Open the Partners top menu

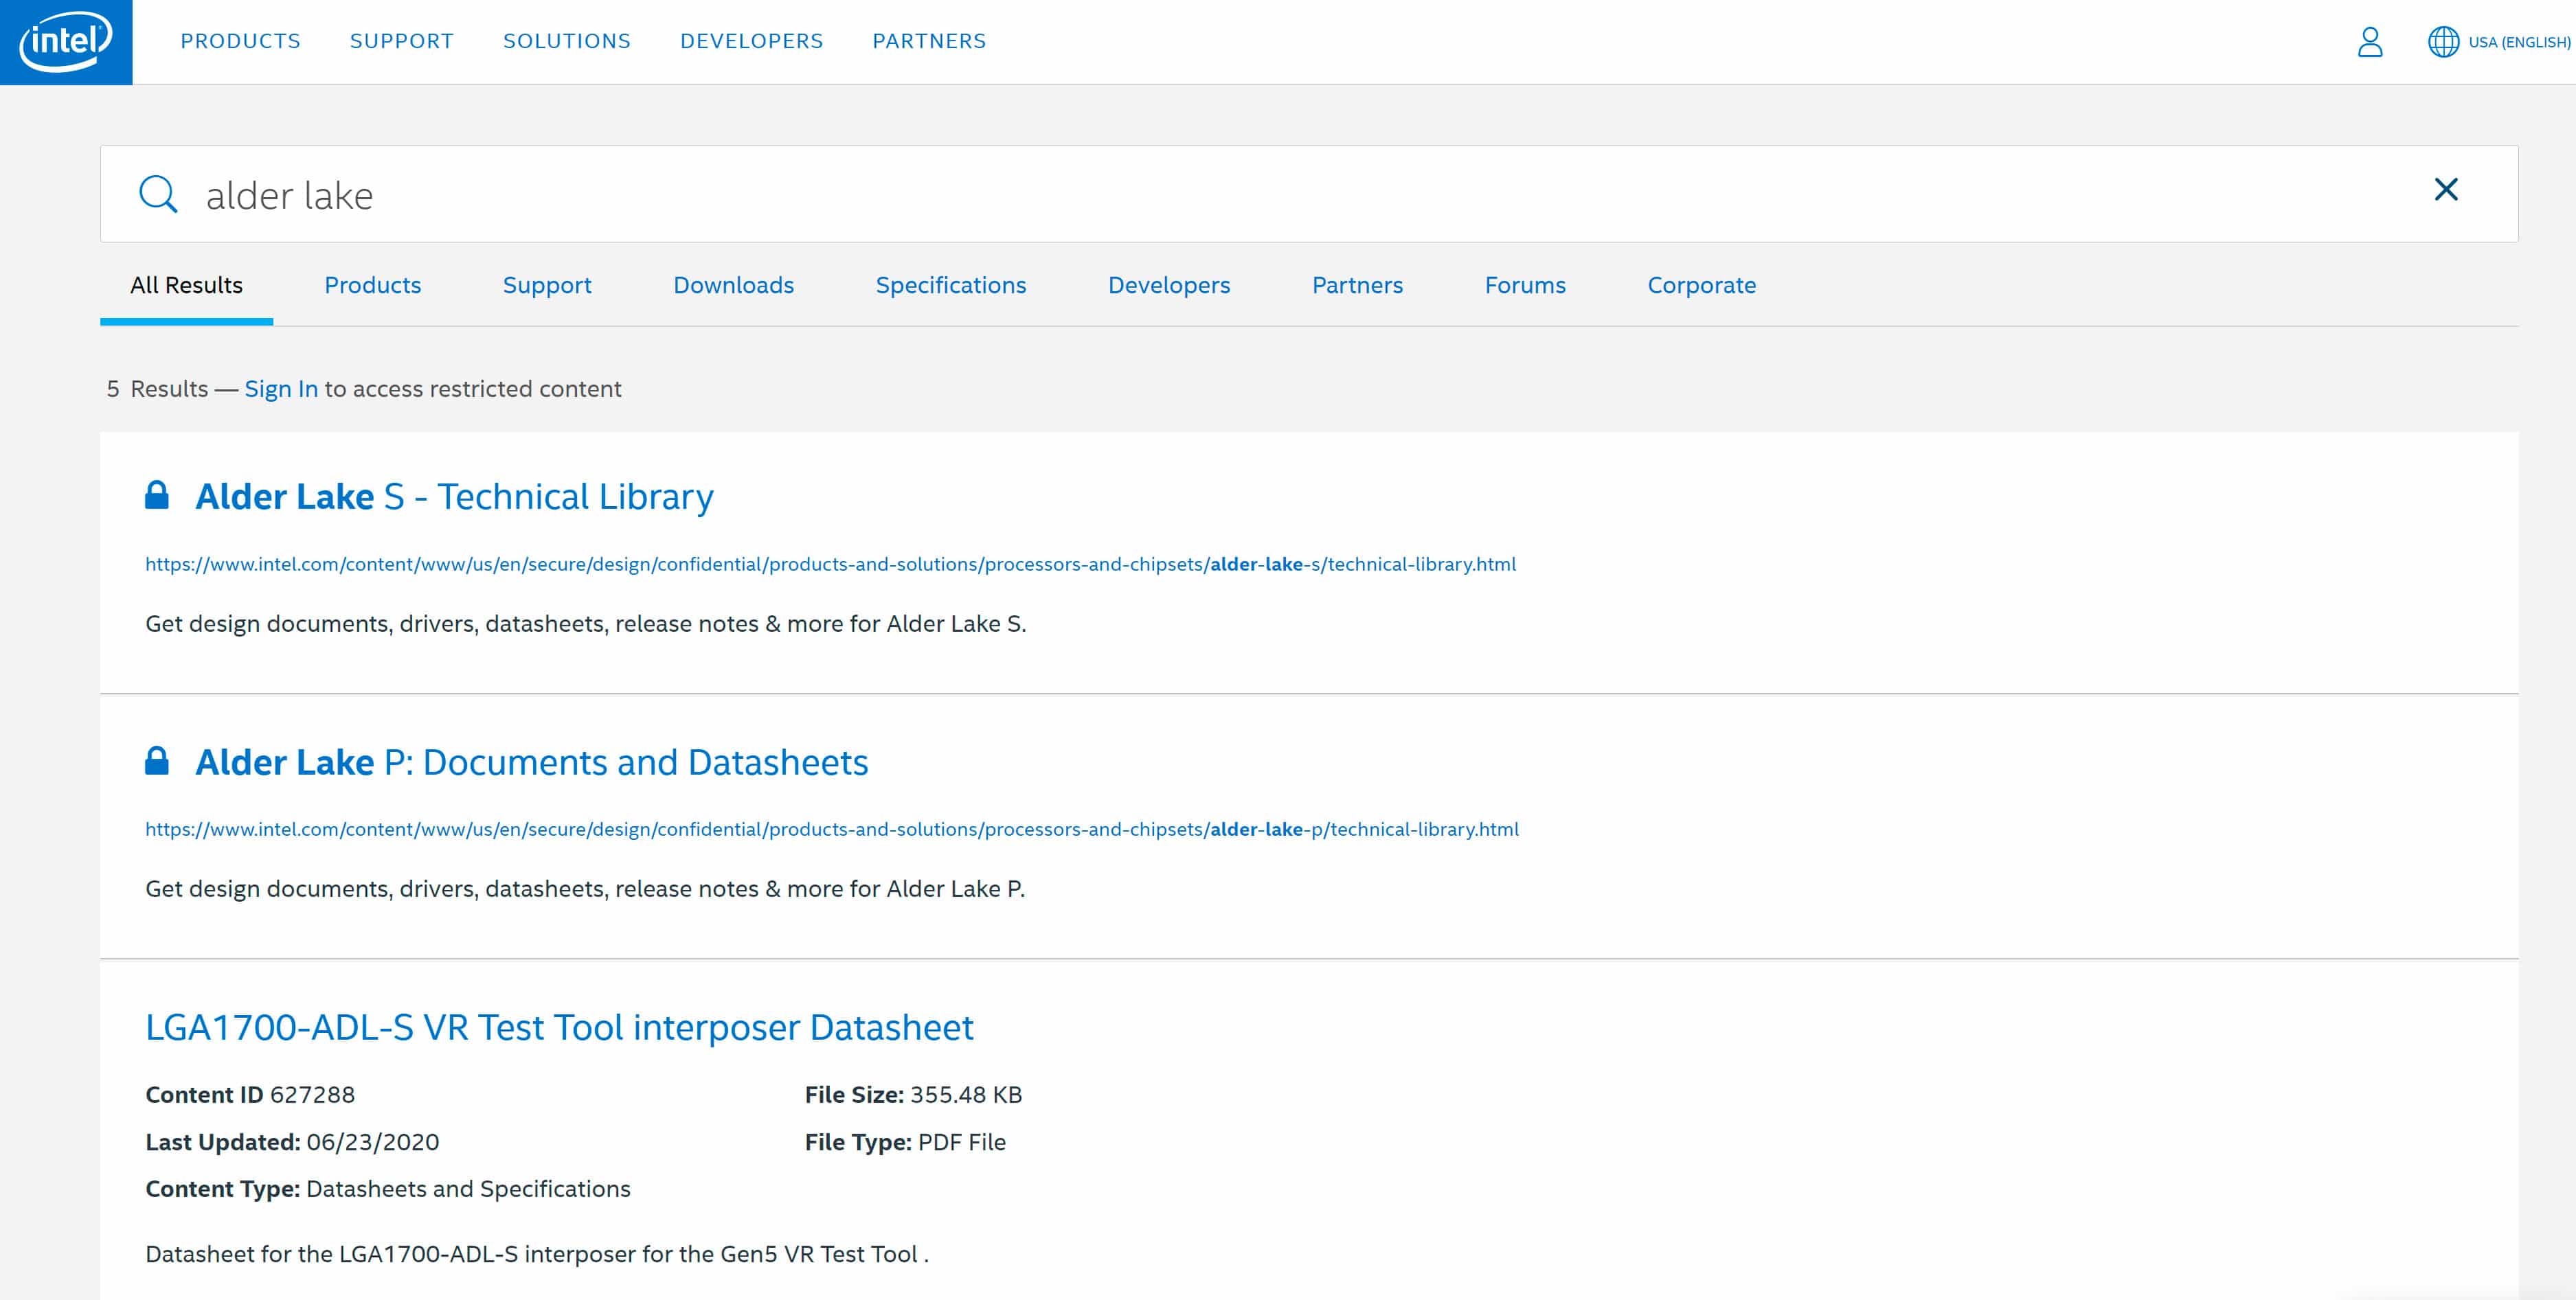coord(929,41)
